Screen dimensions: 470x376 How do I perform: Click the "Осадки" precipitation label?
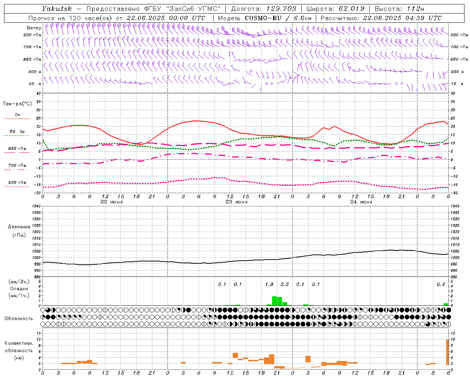click(x=19, y=289)
